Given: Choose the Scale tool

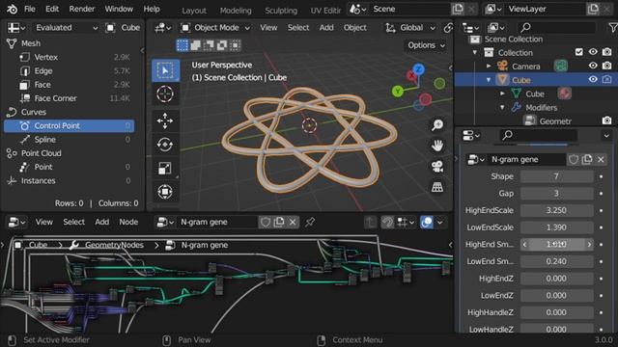Looking at the screenshot, I should (x=165, y=169).
